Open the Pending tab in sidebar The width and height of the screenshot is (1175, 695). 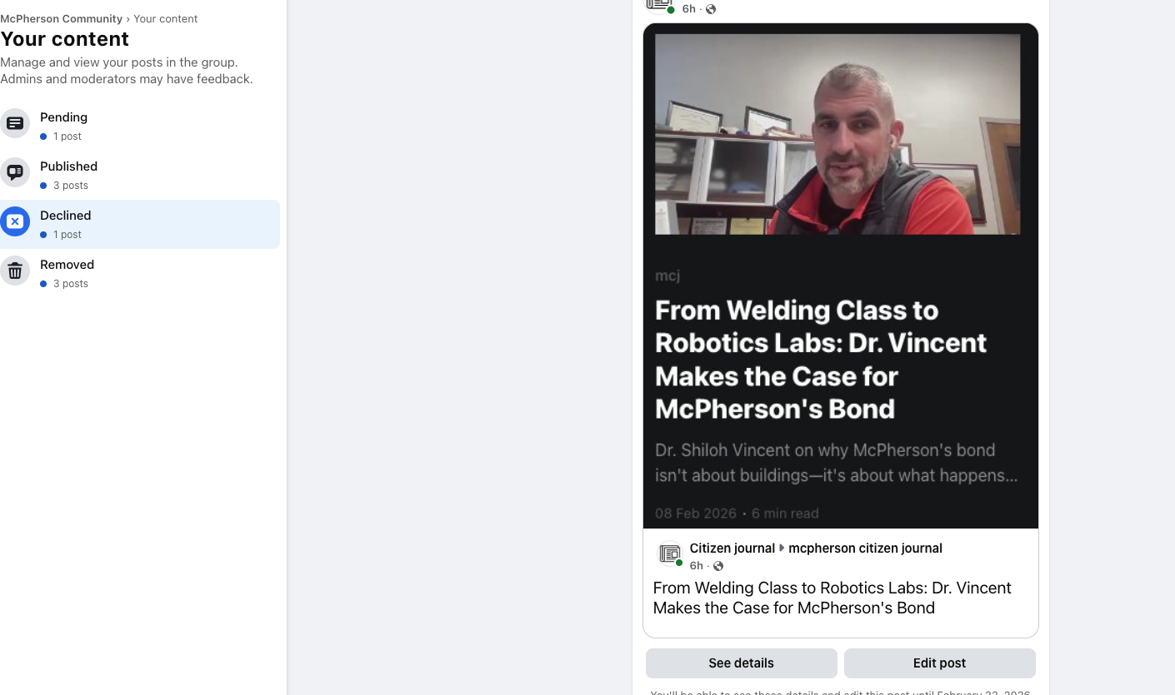140,126
